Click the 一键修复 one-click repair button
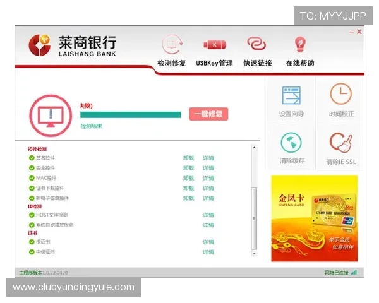Viewport: 379px width, 303px height. (x=208, y=114)
